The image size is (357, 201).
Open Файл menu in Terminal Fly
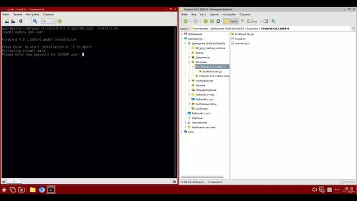[6, 15]
